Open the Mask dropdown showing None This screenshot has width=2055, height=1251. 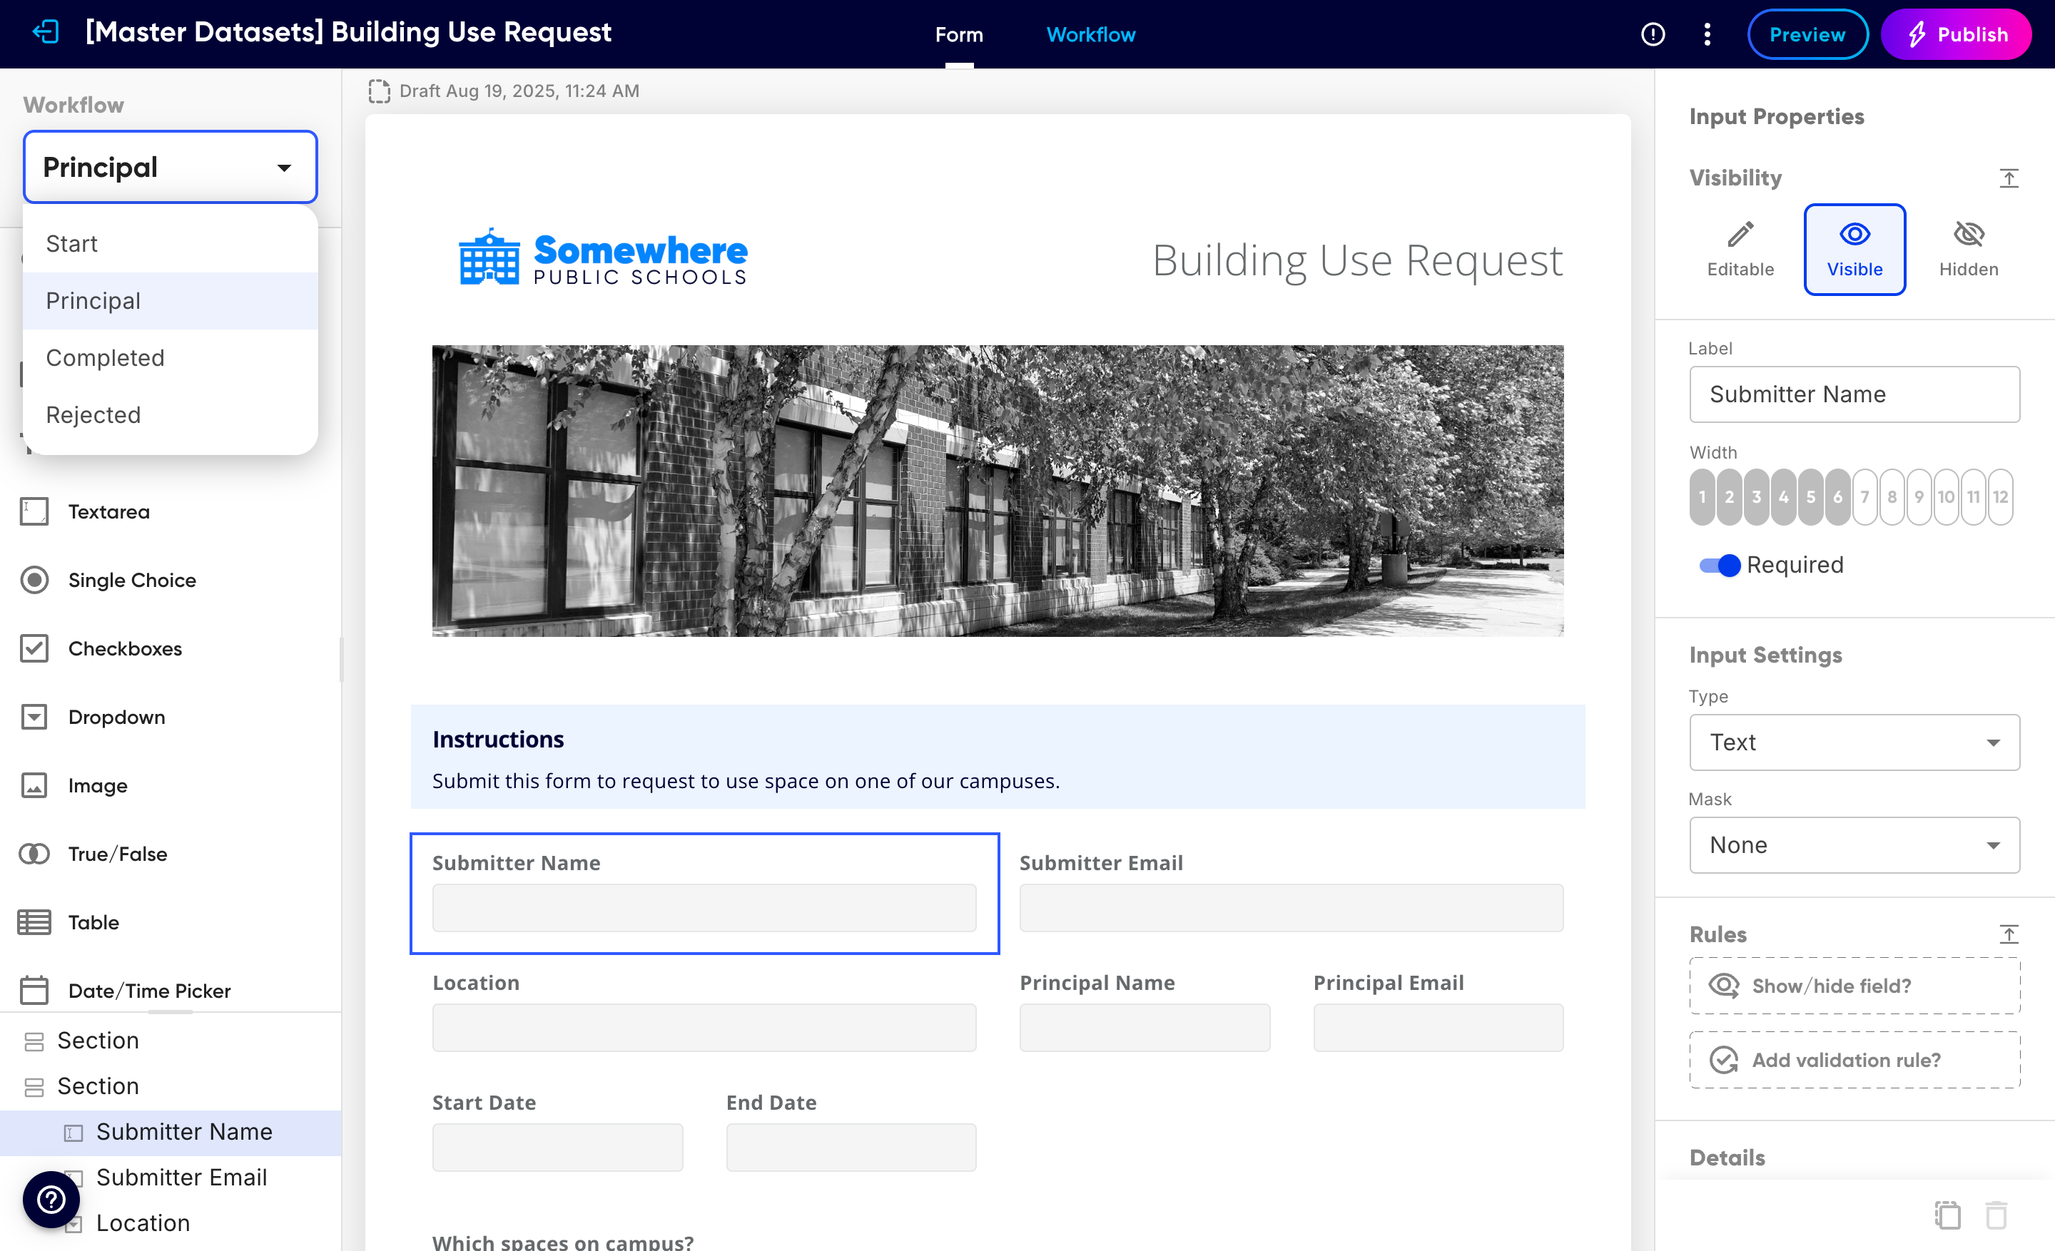pos(1854,845)
